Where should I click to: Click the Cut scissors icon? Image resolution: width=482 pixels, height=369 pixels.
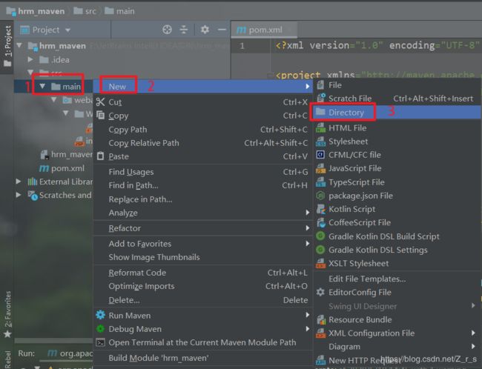[x=101, y=102]
